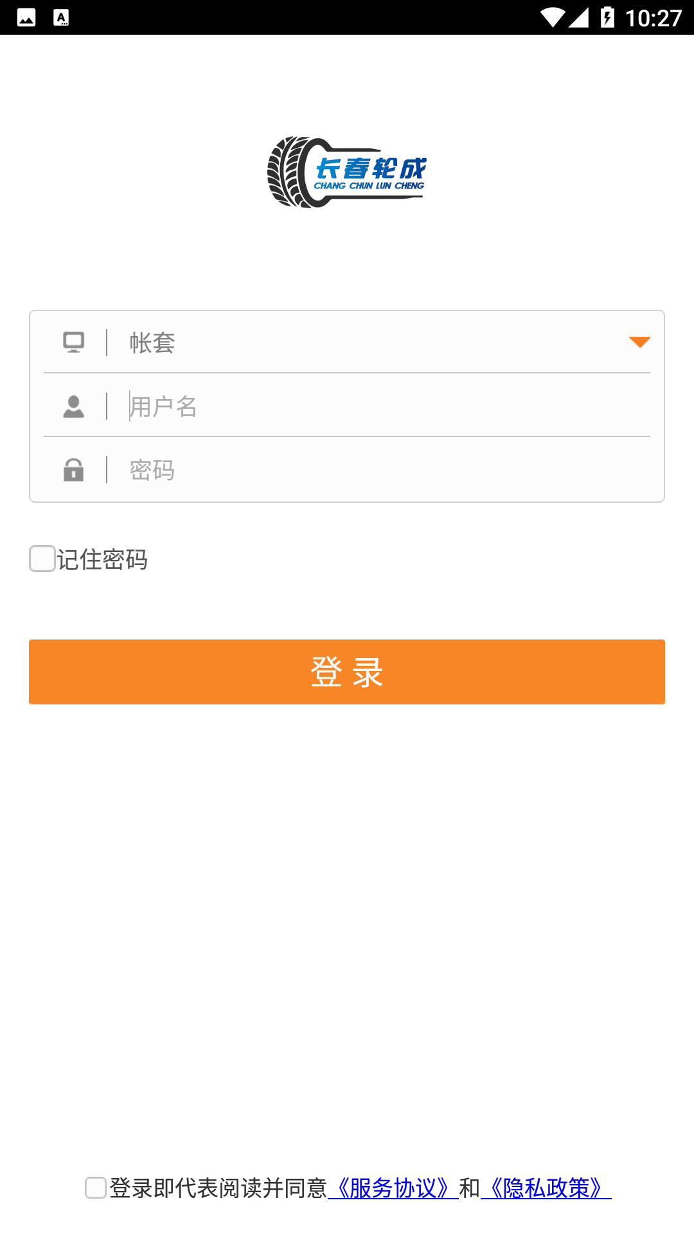Image resolution: width=694 pixels, height=1234 pixels.
Task: Tap the Wi-Fi signal icon
Action: coord(551,17)
